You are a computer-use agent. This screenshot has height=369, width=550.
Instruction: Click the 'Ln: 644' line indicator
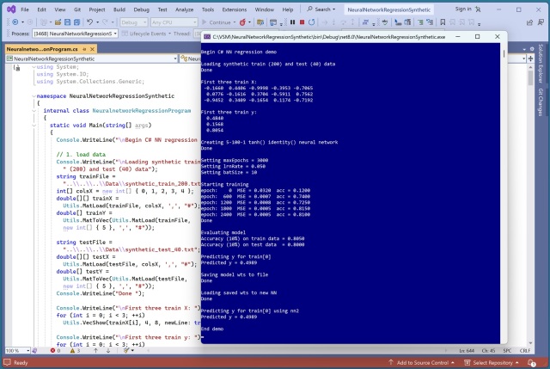(467, 350)
